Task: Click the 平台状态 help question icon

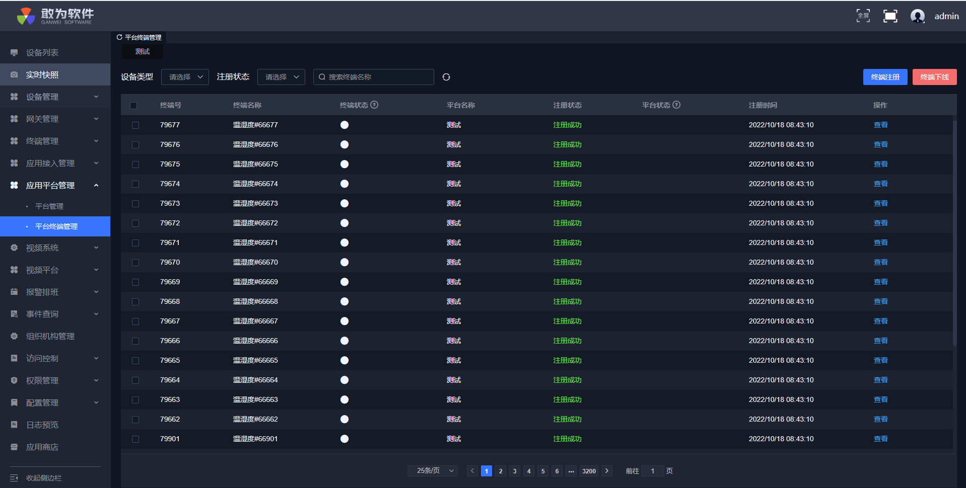Action: [676, 105]
